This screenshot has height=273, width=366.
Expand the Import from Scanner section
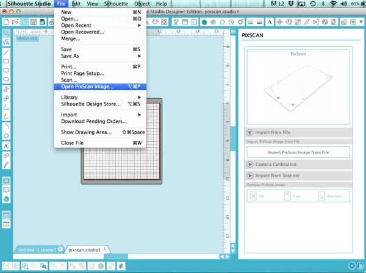(x=298, y=175)
